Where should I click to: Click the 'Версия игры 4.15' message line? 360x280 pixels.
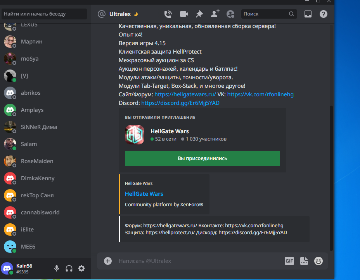pyautogui.click(x=142, y=43)
